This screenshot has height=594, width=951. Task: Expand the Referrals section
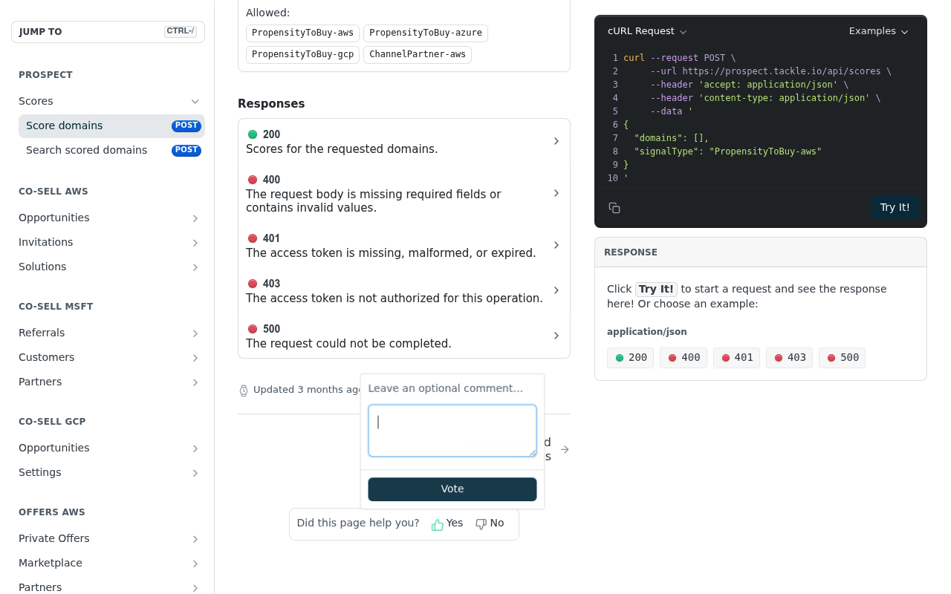click(195, 333)
